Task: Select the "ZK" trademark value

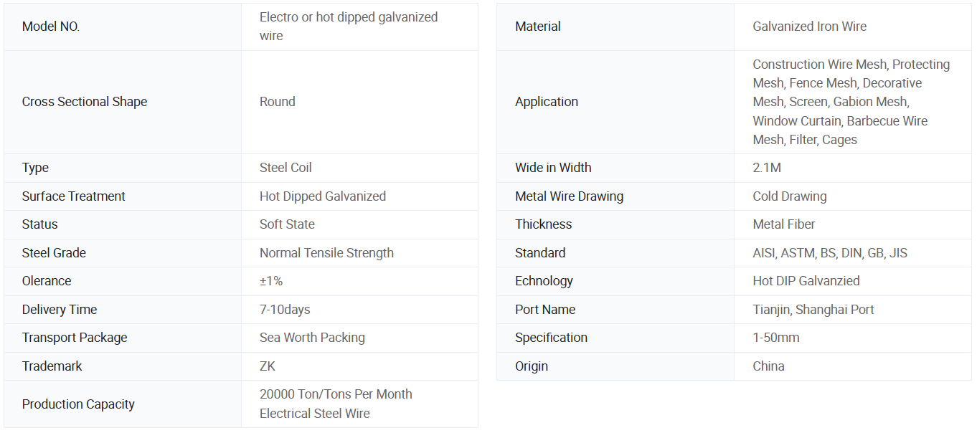Action: point(268,366)
